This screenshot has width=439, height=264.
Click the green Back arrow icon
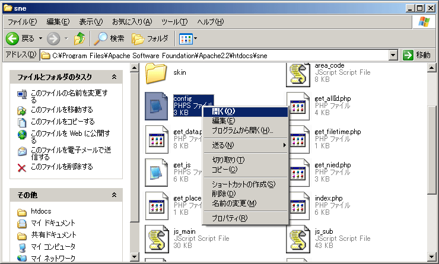[12, 39]
